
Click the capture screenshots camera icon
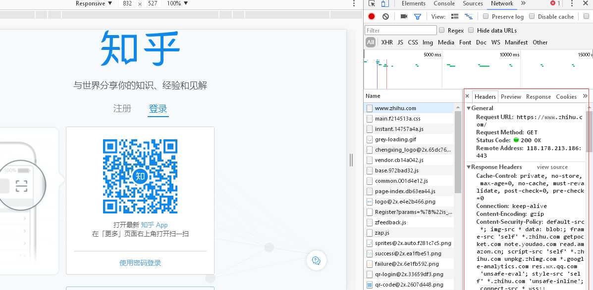click(404, 16)
